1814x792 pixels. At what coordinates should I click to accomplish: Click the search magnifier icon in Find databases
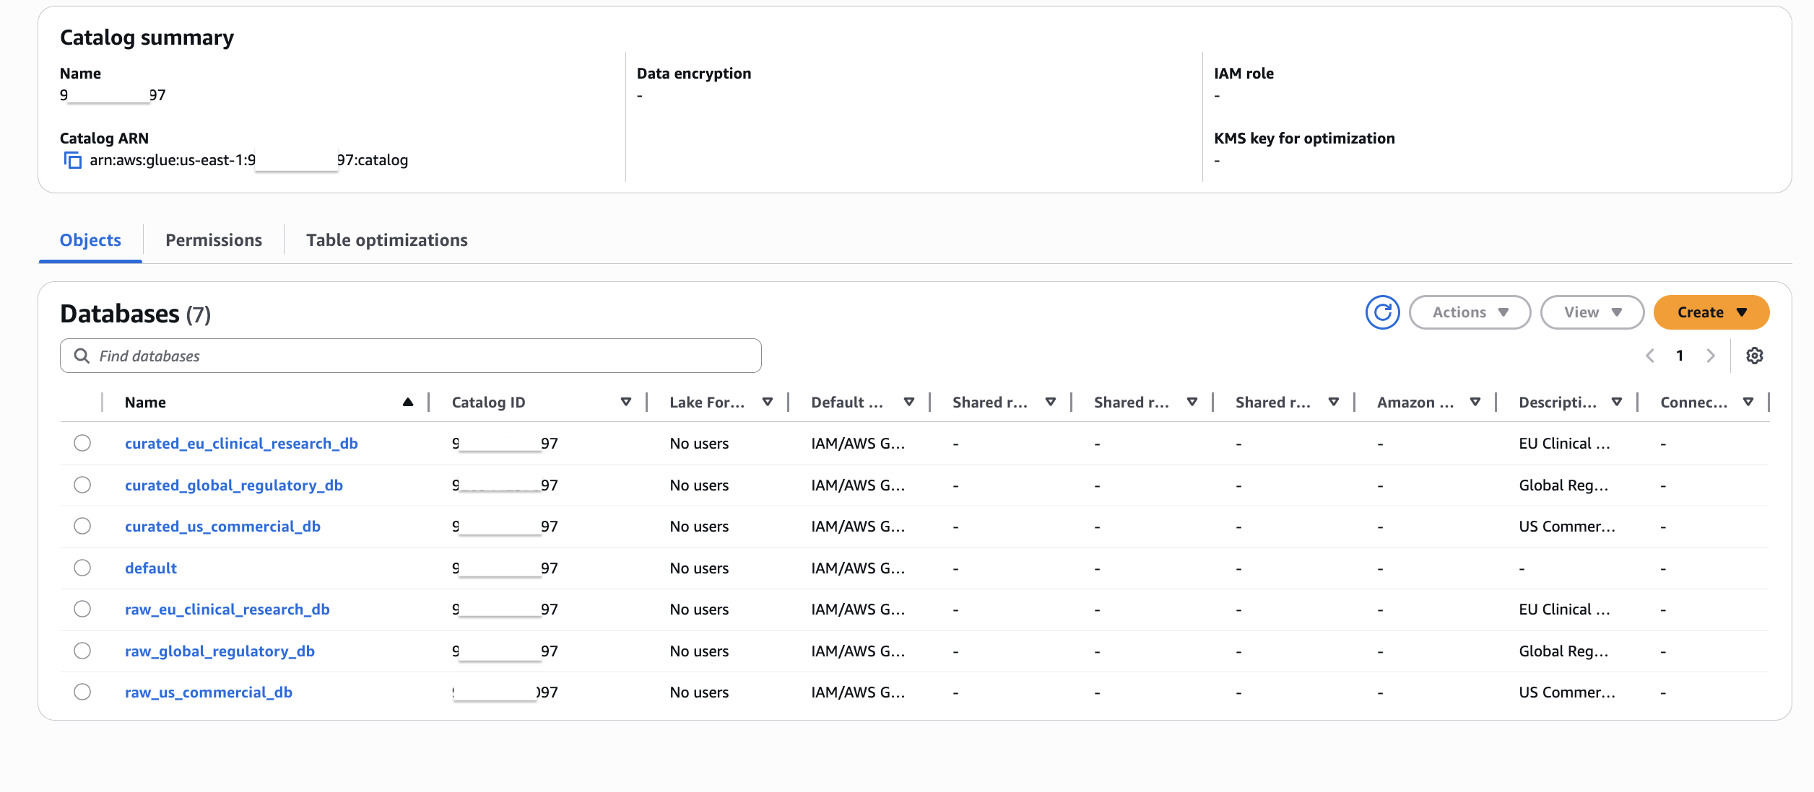click(x=82, y=356)
